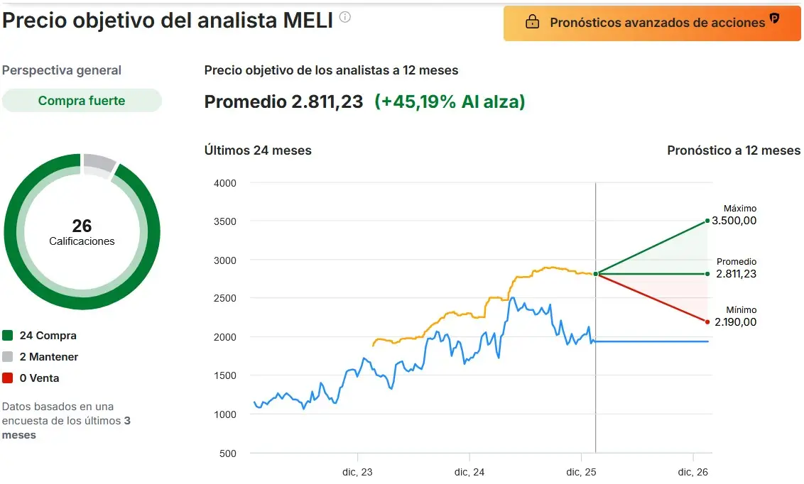Click the padlock icon on the orange button
804x484 pixels.
[532, 23]
